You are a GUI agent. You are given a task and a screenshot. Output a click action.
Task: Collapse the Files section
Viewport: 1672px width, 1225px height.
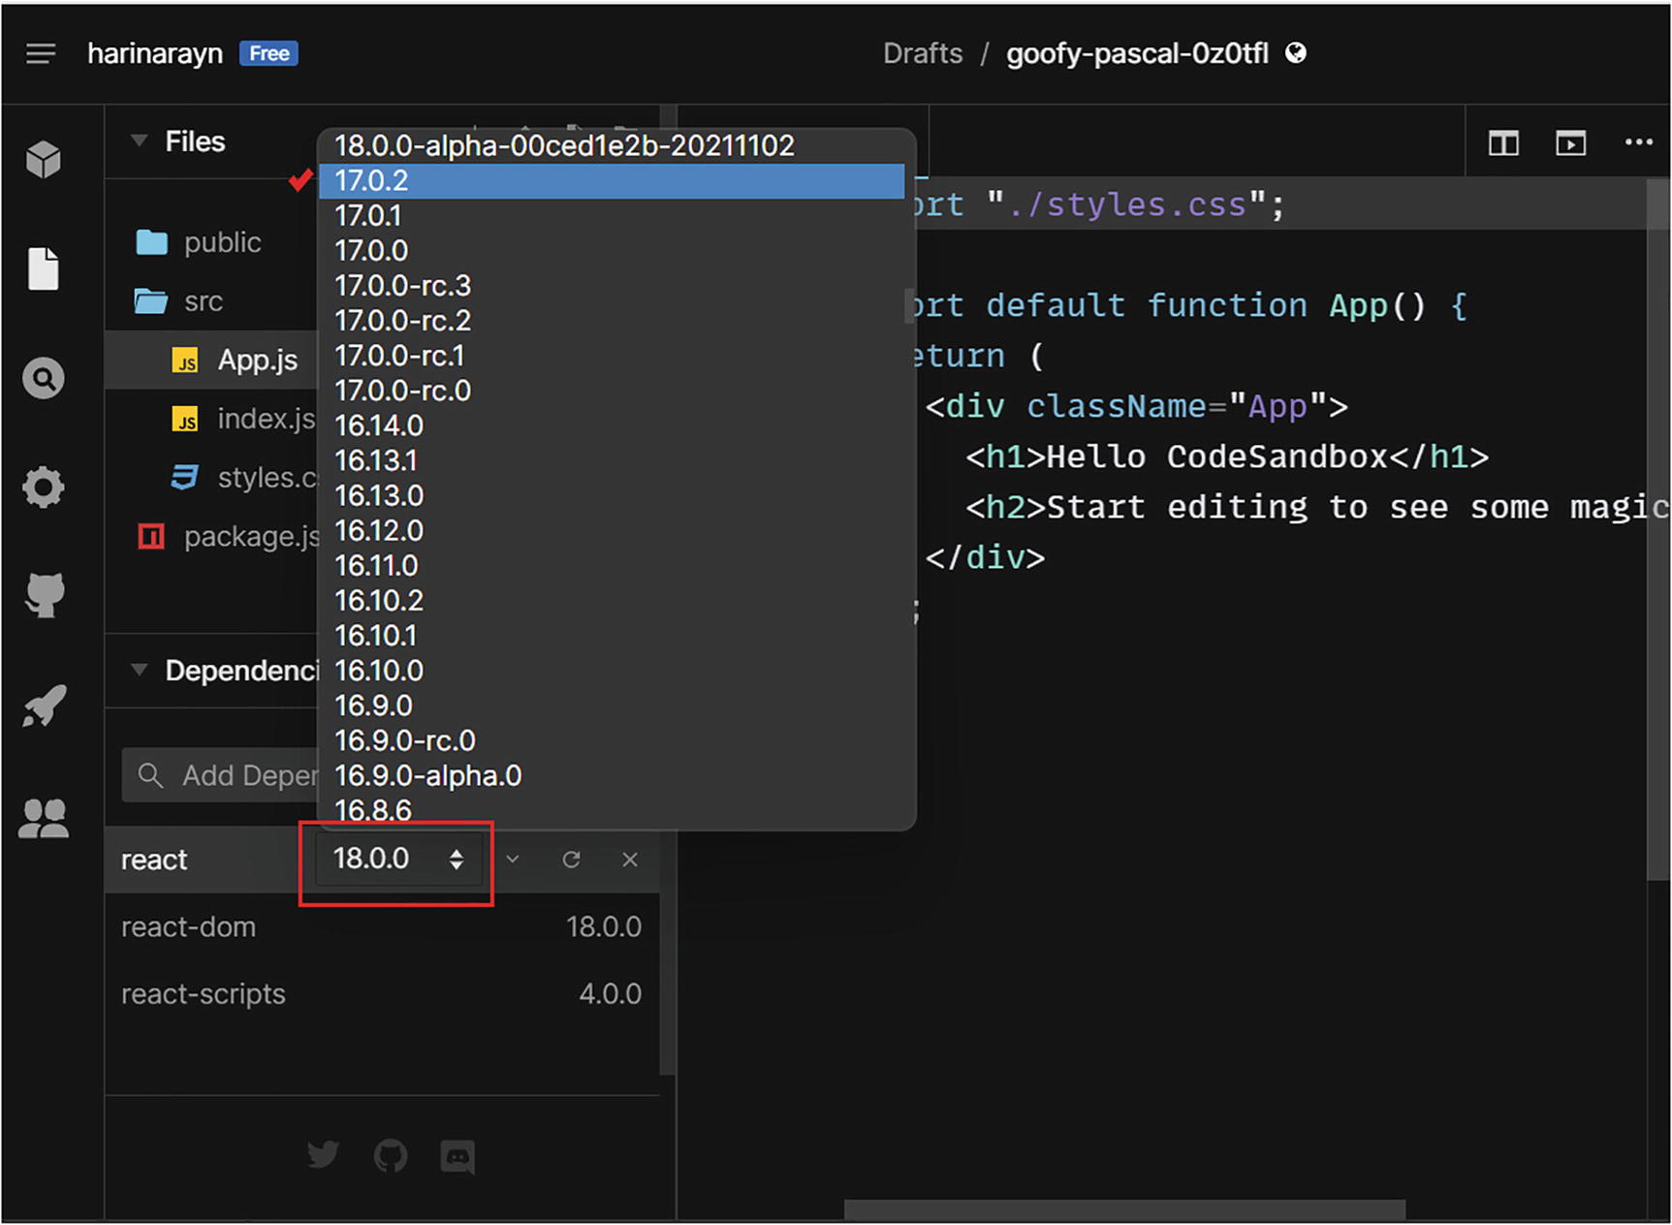[140, 141]
